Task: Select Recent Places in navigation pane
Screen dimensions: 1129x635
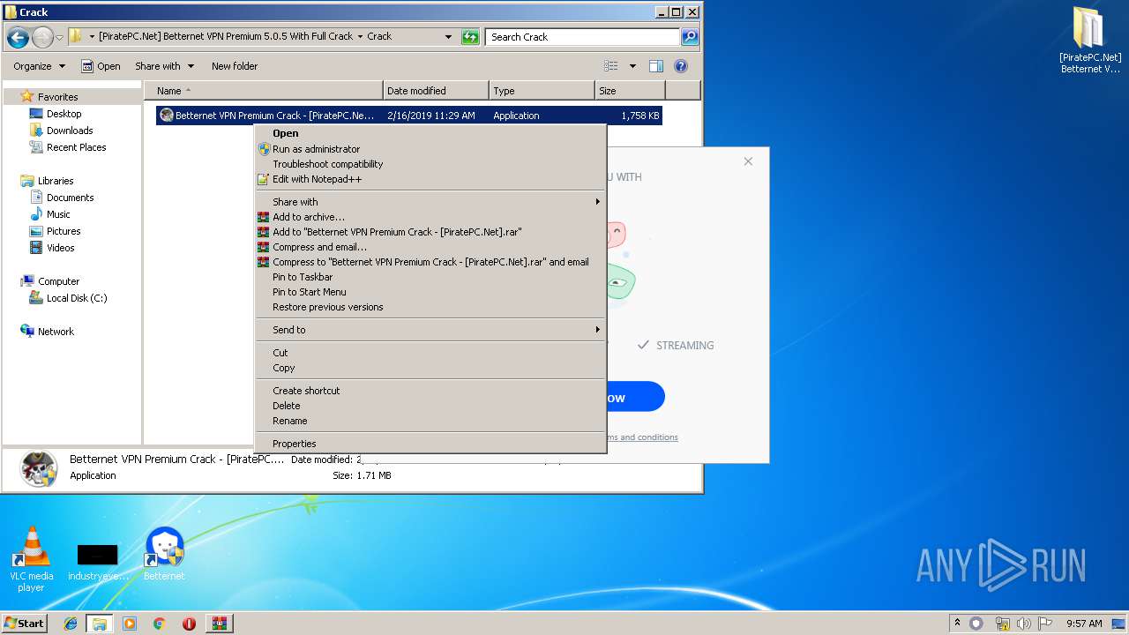Action: tap(76, 147)
